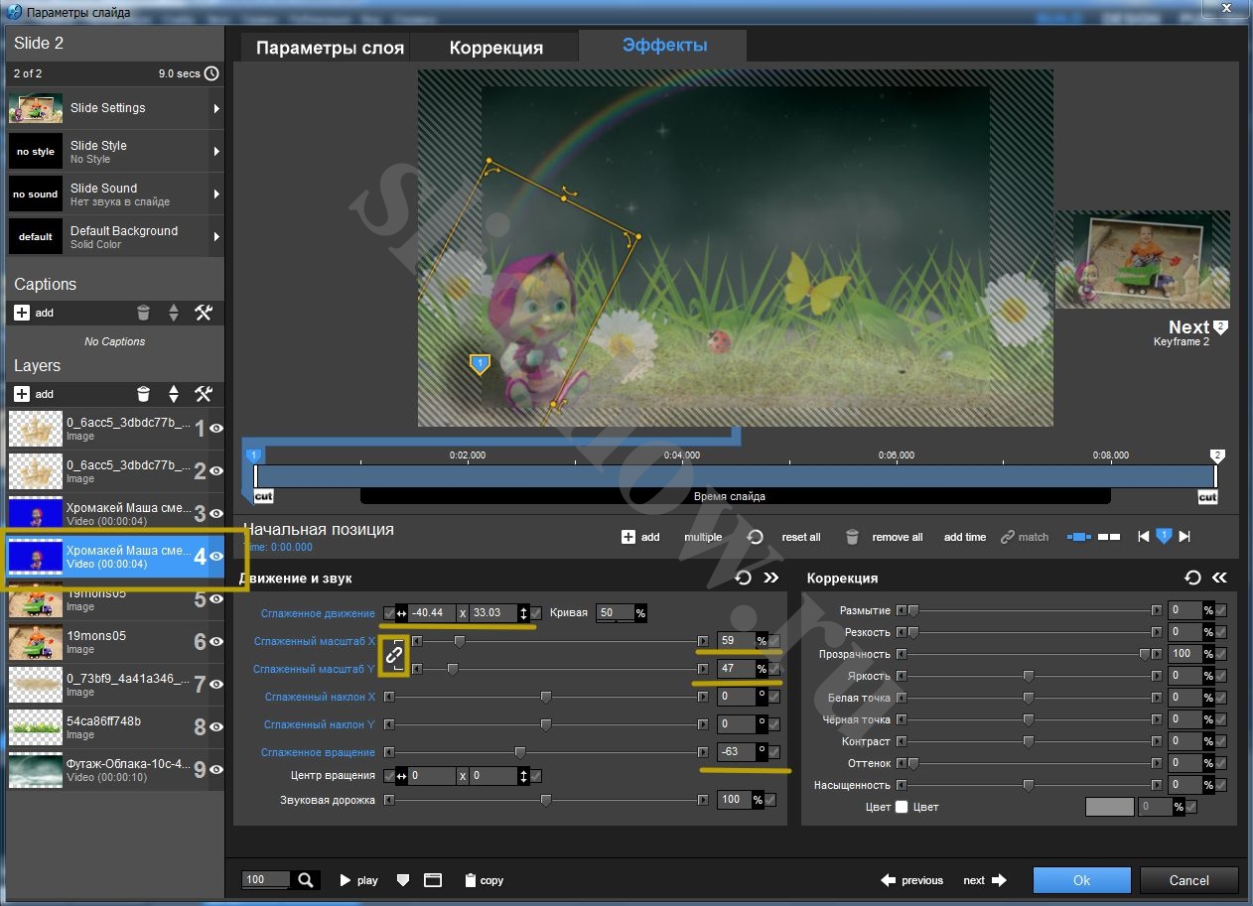Click the Layers reorder up/down arrows
This screenshot has width=1253, height=906.
point(174,394)
